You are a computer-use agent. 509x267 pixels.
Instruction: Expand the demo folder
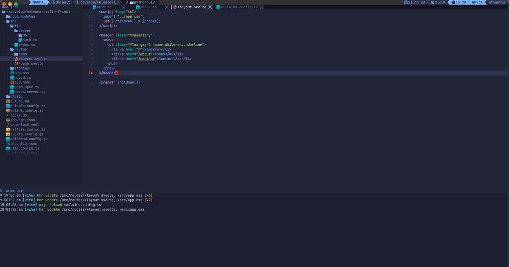pos(12,54)
